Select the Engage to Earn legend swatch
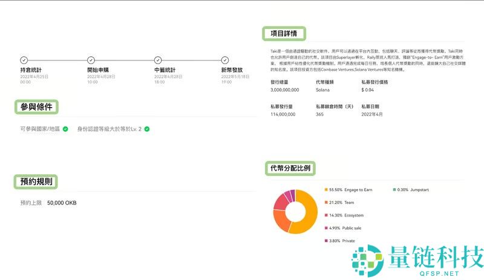This screenshot has width=484, height=280. point(326,189)
